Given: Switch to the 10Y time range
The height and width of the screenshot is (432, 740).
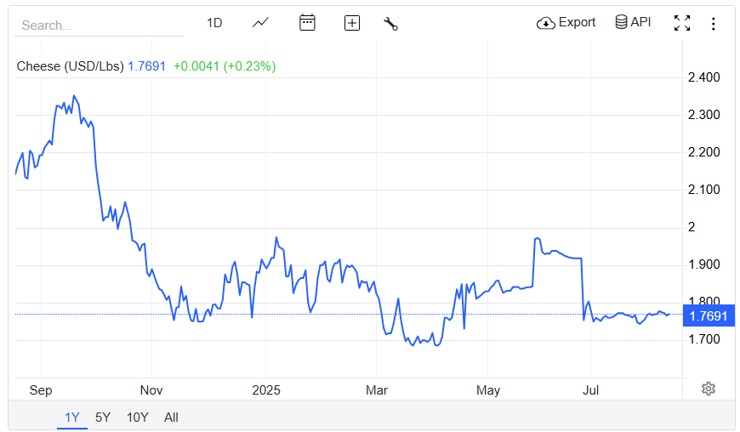Looking at the screenshot, I should coord(137,418).
